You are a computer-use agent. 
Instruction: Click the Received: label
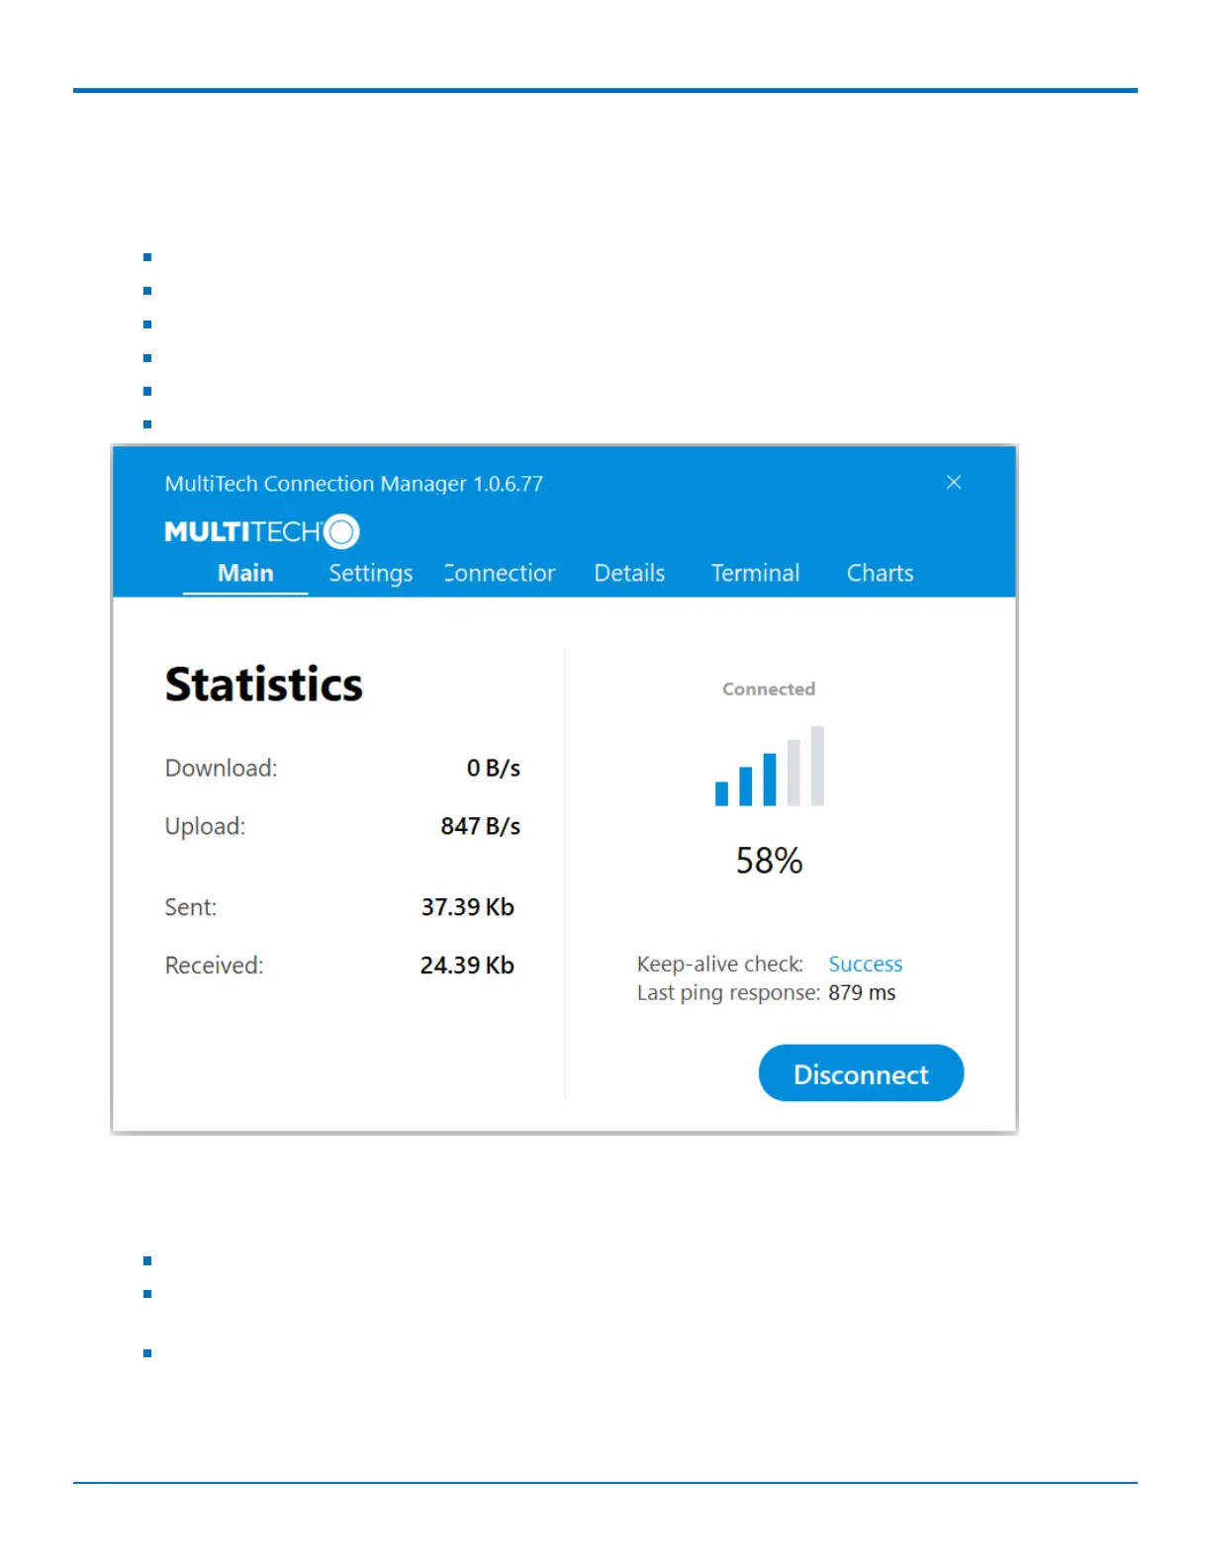coord(214,966)
